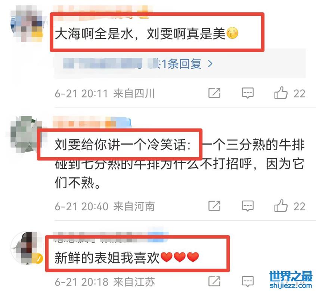This screenshot has height=291, width=316.
Task: Reply to the 四川 comment
Action: (248, 93)
